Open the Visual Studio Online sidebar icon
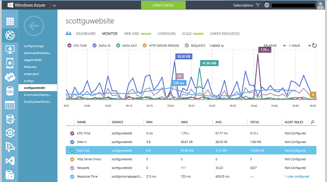Image resolution: width=327 pixels, height=182 pixels. click(10, 161)
